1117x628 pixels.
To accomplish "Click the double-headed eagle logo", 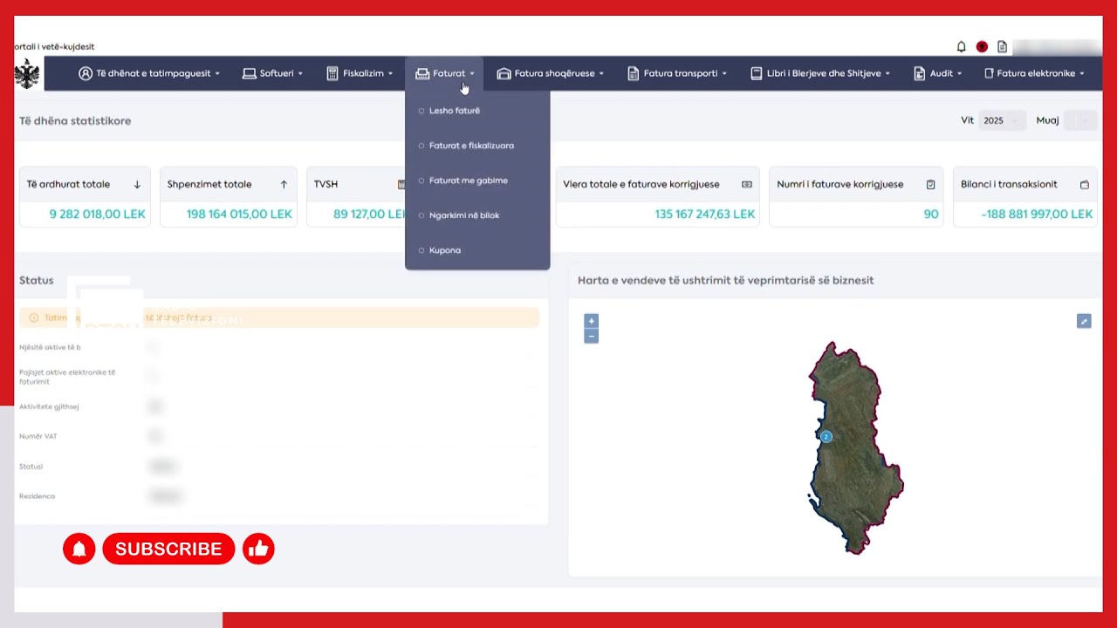I will point(27,74).
